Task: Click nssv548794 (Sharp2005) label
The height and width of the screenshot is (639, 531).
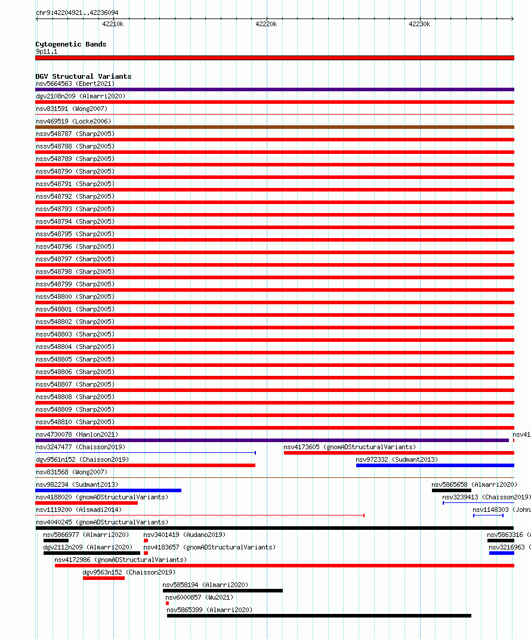Action: (75, 221)
